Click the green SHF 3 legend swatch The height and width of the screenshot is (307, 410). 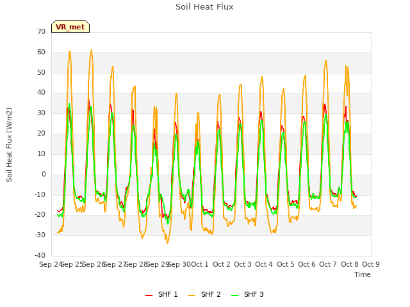[235, 295]
